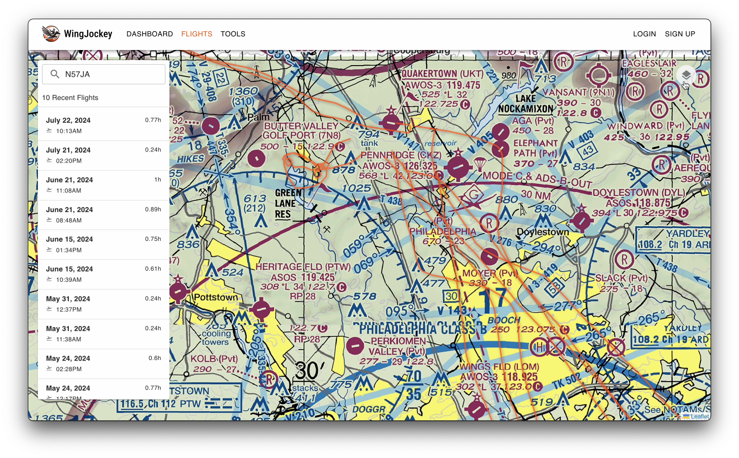Click the 10 Recent Flights heading
This screenshot has height=458, width=739.
70,97
